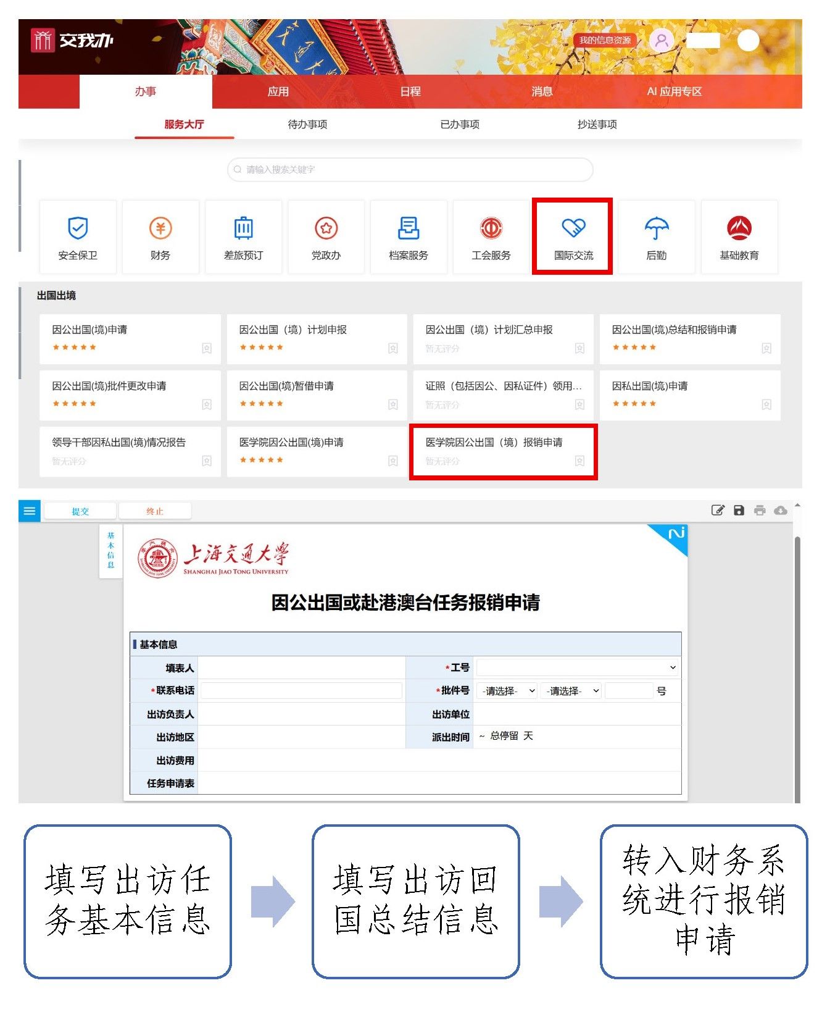Open 医学院因公出国（境）报销申请 link
The image size is (822, 1012).
coord(494,442)
